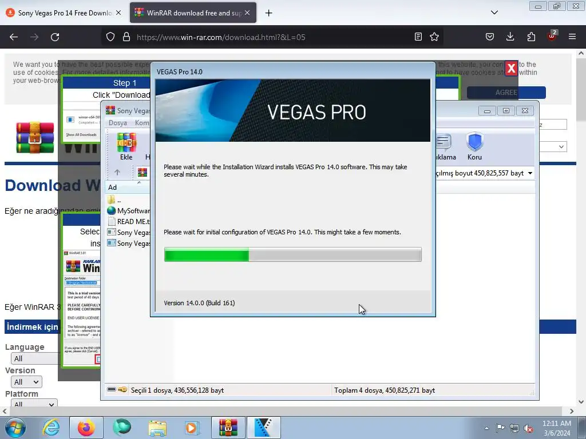
Task: Click the Pocket save icon
Action: click(490, 37)
